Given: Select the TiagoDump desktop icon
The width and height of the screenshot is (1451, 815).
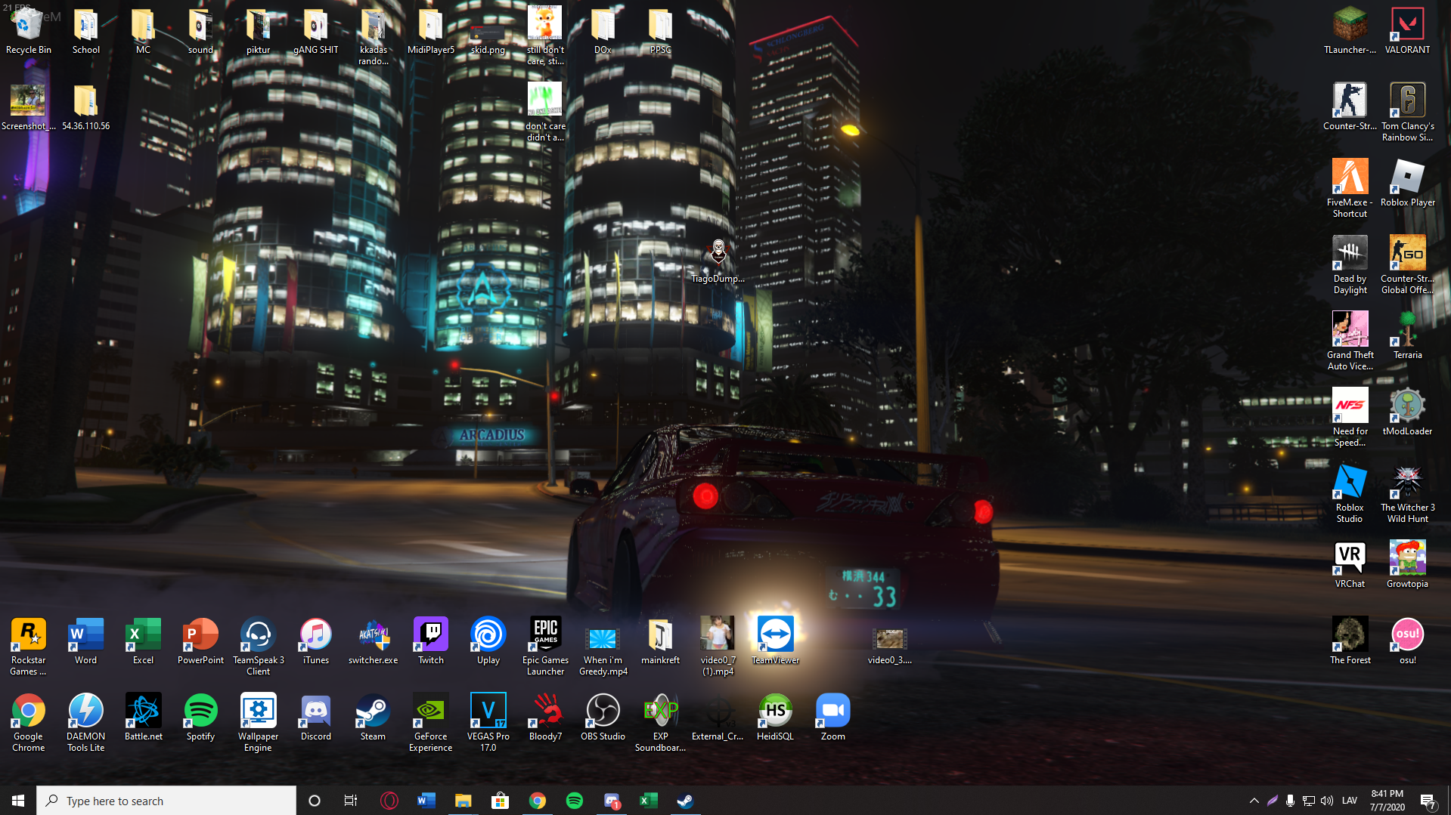Looking at the screenshot, I should (x=718, y=261).
